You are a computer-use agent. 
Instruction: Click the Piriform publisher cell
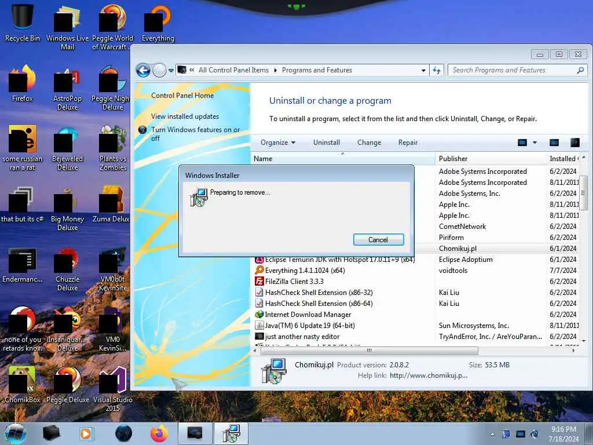(x=451, y=237)
